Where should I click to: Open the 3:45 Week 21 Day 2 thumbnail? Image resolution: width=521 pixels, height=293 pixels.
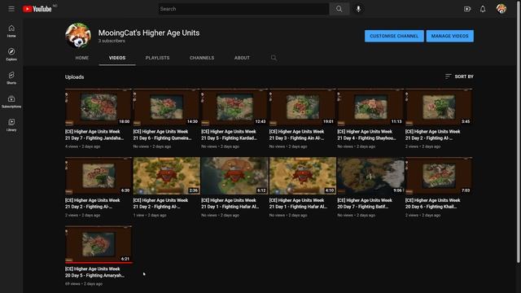click(439, 107)
